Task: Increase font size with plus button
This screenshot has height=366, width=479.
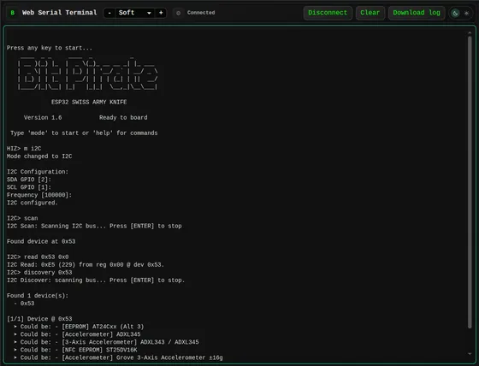Action: tap(161, 13)
